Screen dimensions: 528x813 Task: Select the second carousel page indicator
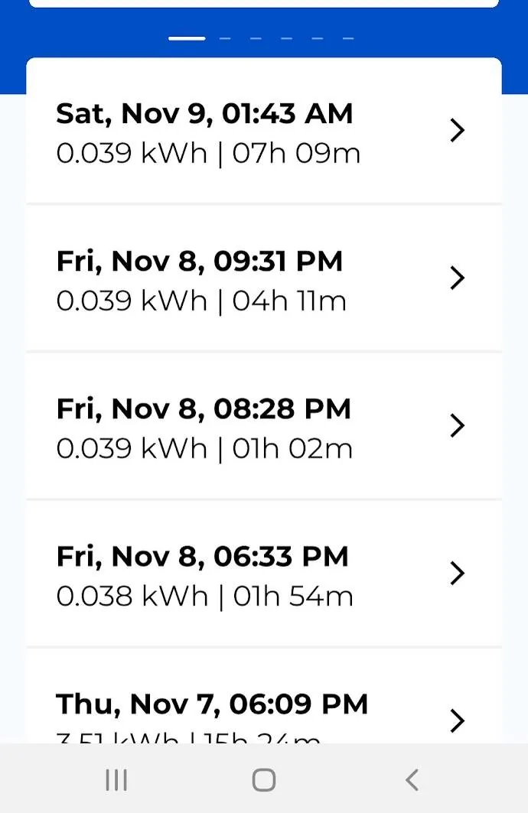click(225, 38)
